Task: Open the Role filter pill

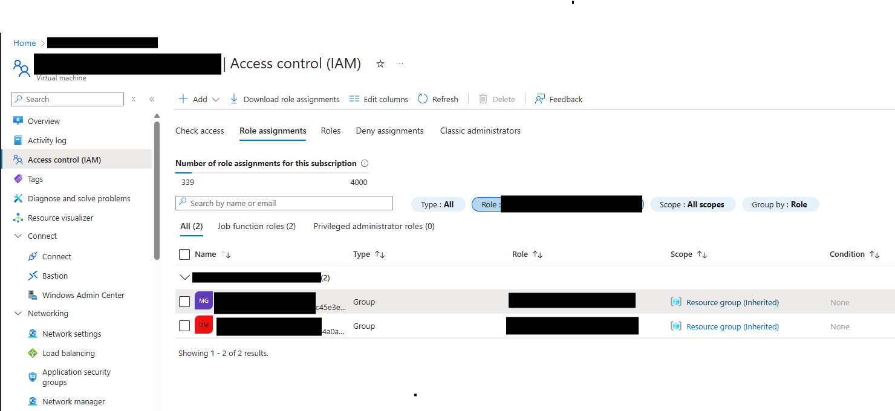Action: coord(558,204)
